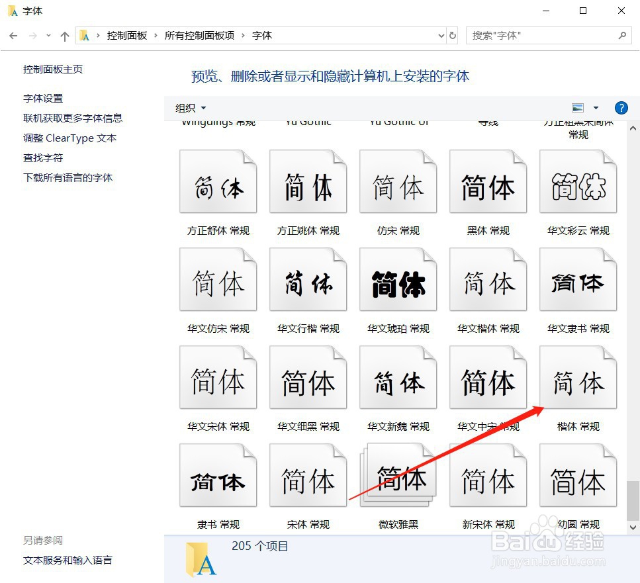Click 查找字符 in sidebar
The height and width of the screenshot is (583, 640).
(x=42, y=157)
